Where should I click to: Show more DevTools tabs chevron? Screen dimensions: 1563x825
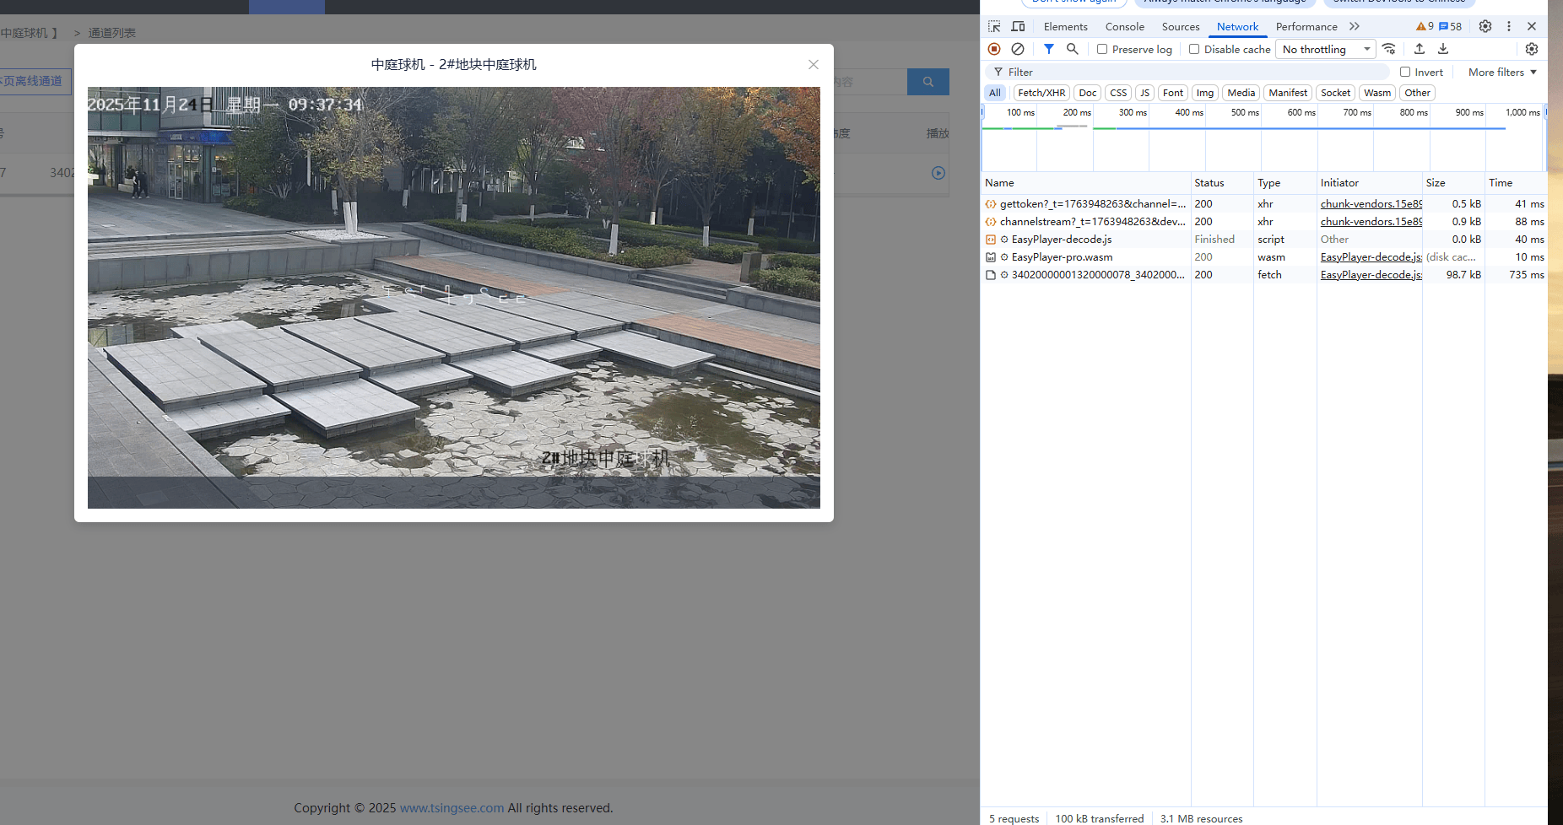click(x=1355, y=26)
